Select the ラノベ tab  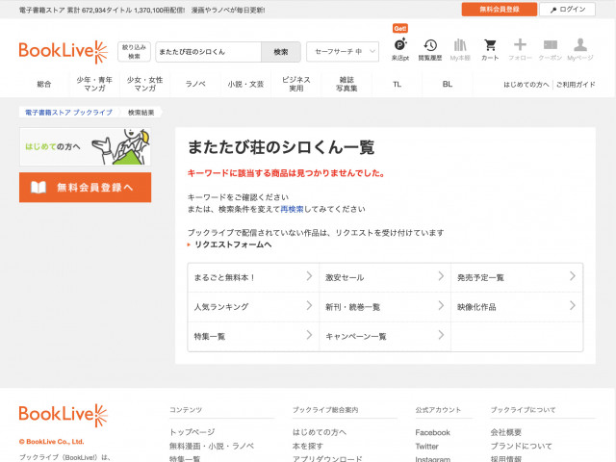click(195, 84)
